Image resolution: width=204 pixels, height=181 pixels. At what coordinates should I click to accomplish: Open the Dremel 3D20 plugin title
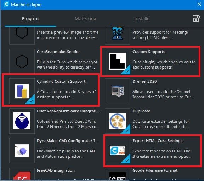(144, 81)
